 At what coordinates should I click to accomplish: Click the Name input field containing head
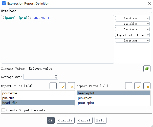coord(80,11)
